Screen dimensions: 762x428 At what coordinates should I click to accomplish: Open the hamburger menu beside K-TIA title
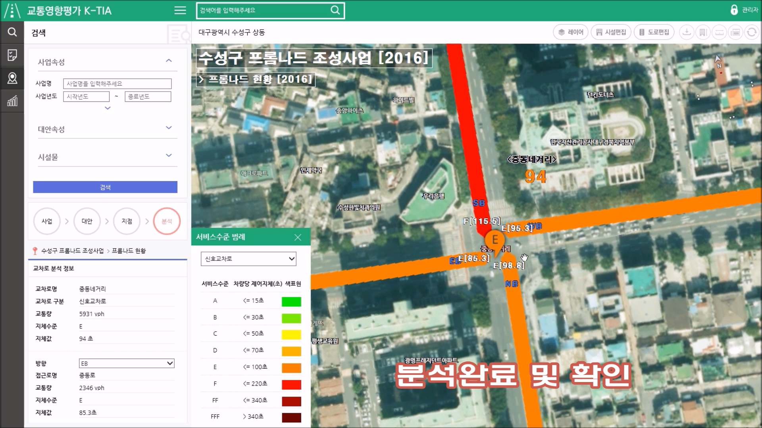tap(180, 11)
